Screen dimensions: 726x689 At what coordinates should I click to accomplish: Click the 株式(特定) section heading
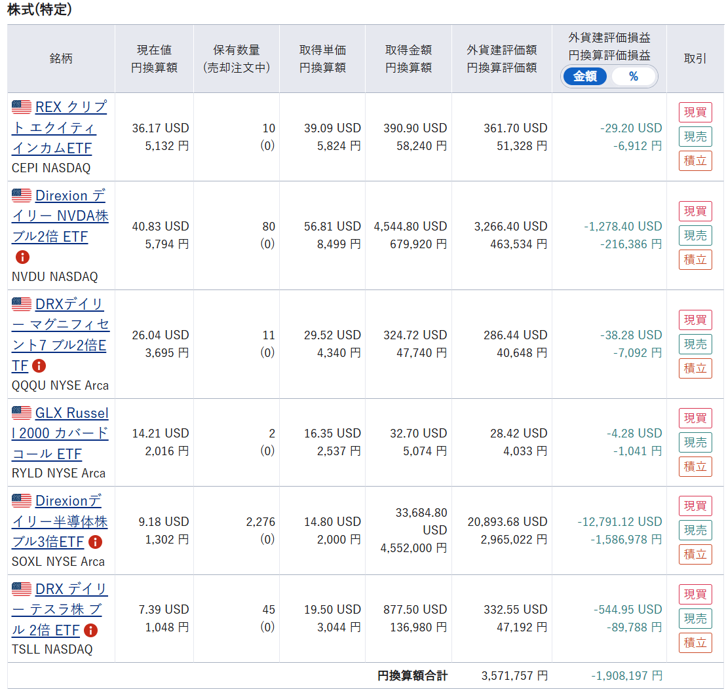click(x=39, y=9)
